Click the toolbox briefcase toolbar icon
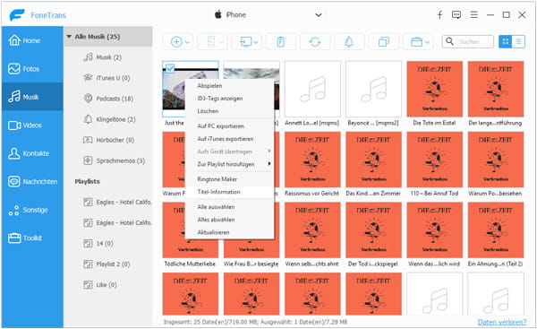 click(x=416, y=42)
